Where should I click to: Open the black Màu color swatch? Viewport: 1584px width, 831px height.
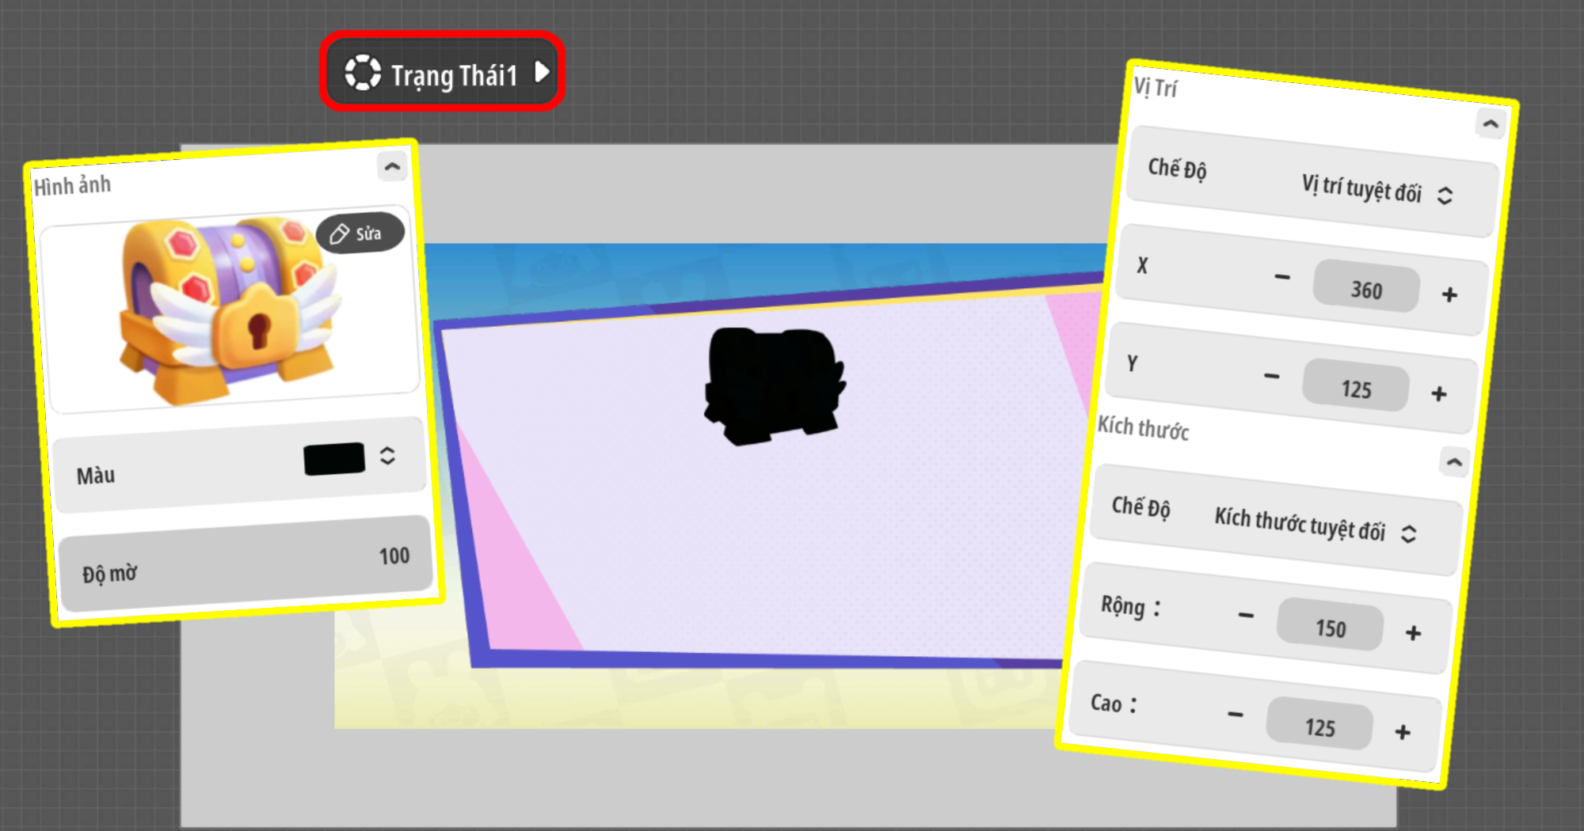[x=334, y=459]
